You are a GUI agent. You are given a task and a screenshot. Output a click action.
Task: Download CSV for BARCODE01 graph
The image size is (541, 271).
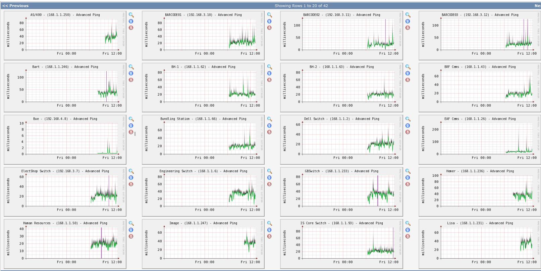[x=269, y=21]
